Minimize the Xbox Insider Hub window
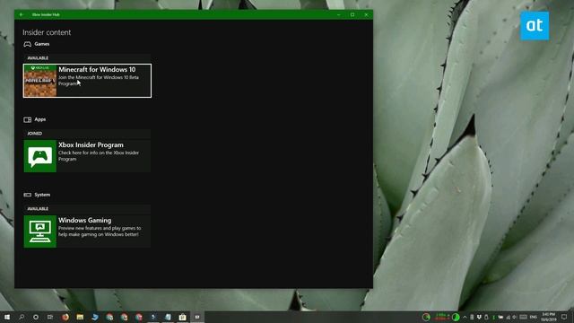 coord(339,14)
